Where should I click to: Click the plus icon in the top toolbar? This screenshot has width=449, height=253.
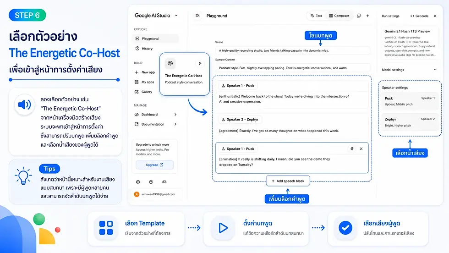[x=367, y=16]
